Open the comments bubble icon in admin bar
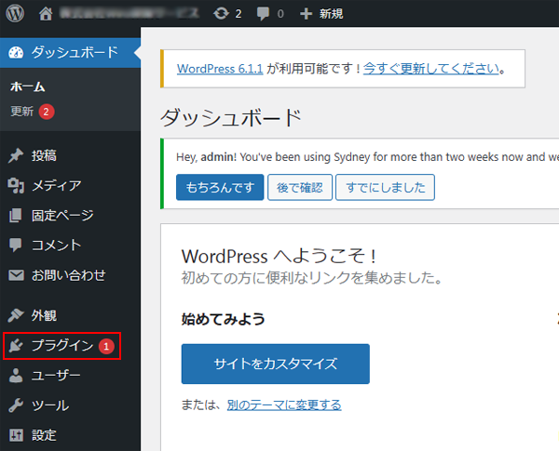 tap(263, 14)
